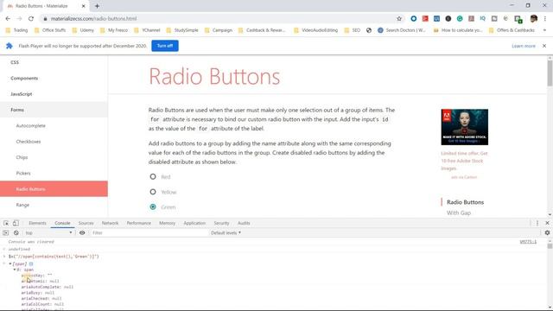
Task: Open the top execution context dropdown
Action: tap(48, 233)
